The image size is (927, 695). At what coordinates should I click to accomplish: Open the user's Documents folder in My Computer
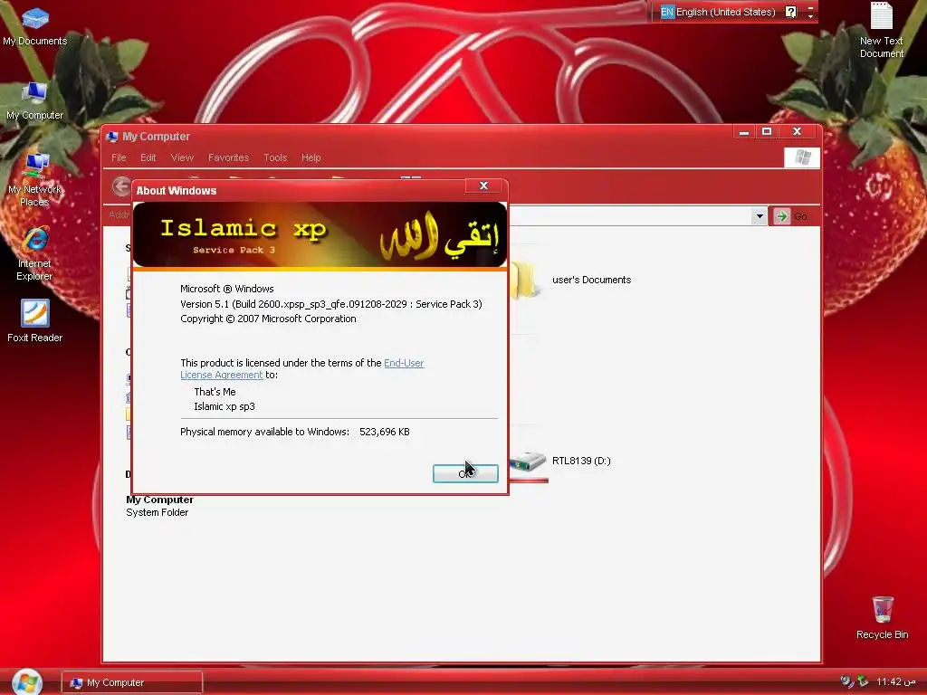[x=572, y=281]
